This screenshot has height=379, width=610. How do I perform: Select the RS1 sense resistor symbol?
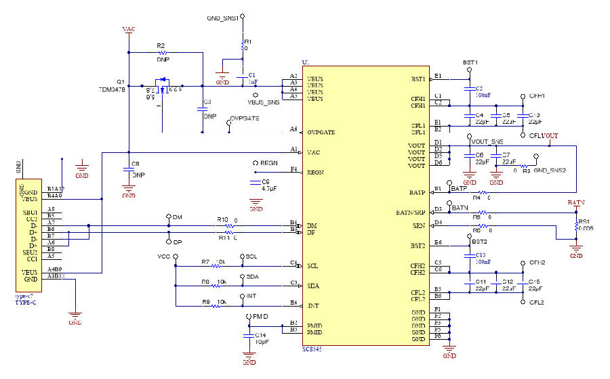[576, 226]
